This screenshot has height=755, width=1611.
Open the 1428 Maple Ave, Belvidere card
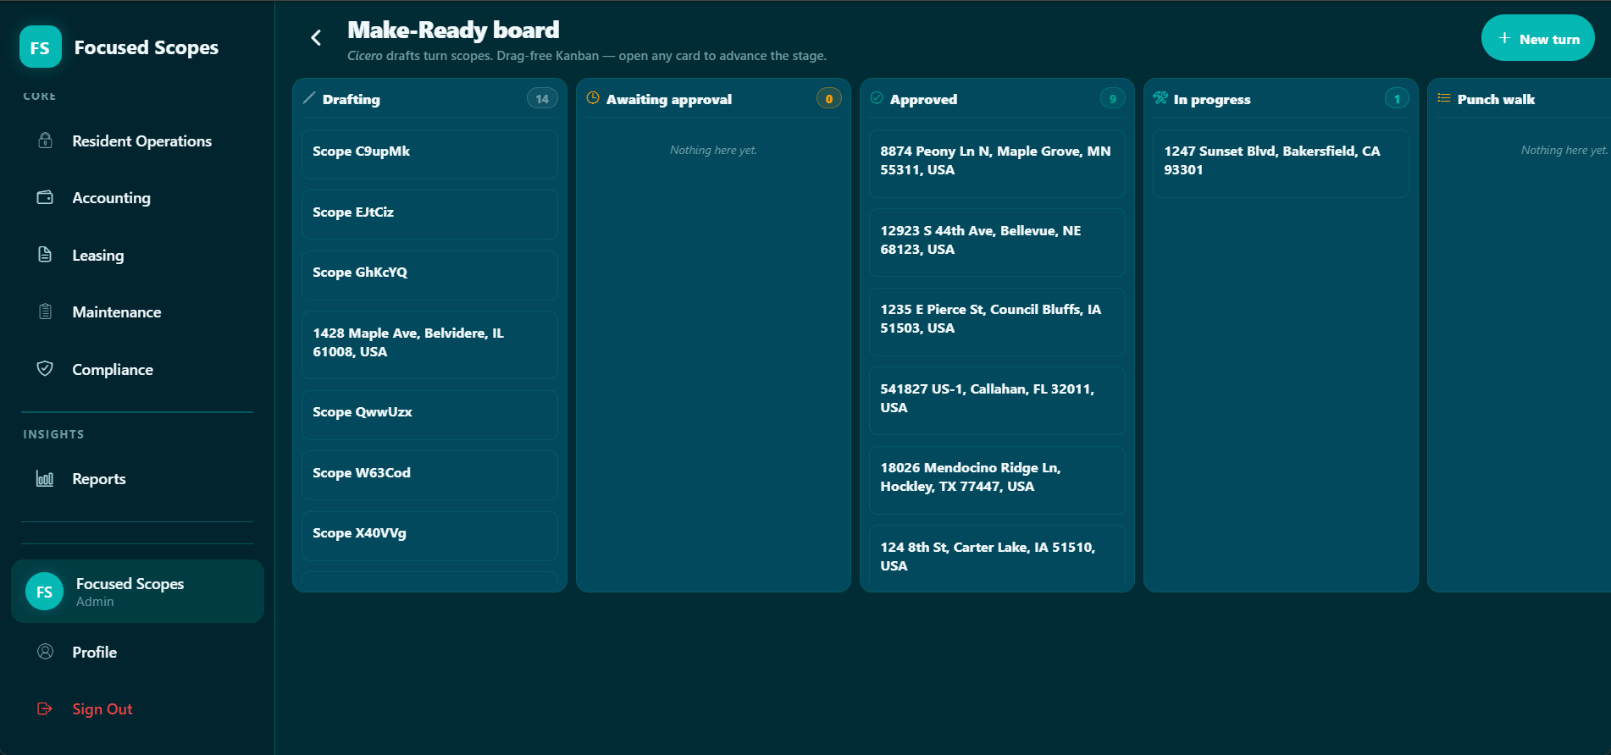(x=429, y=344)
